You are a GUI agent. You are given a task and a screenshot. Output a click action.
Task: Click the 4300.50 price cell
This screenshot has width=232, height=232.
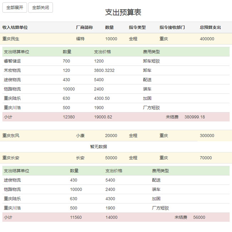pos(102,98)
